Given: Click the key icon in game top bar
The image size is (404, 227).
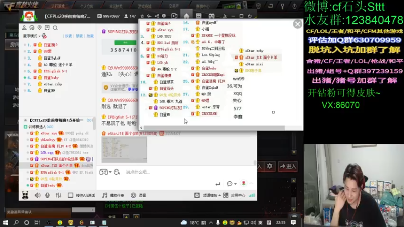Looking at the screenshot, I should tap(282, 6).
